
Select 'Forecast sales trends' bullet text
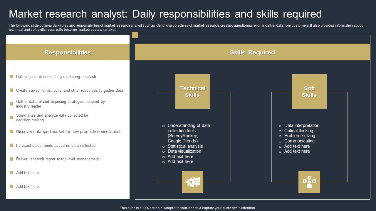tap(56, 145)
